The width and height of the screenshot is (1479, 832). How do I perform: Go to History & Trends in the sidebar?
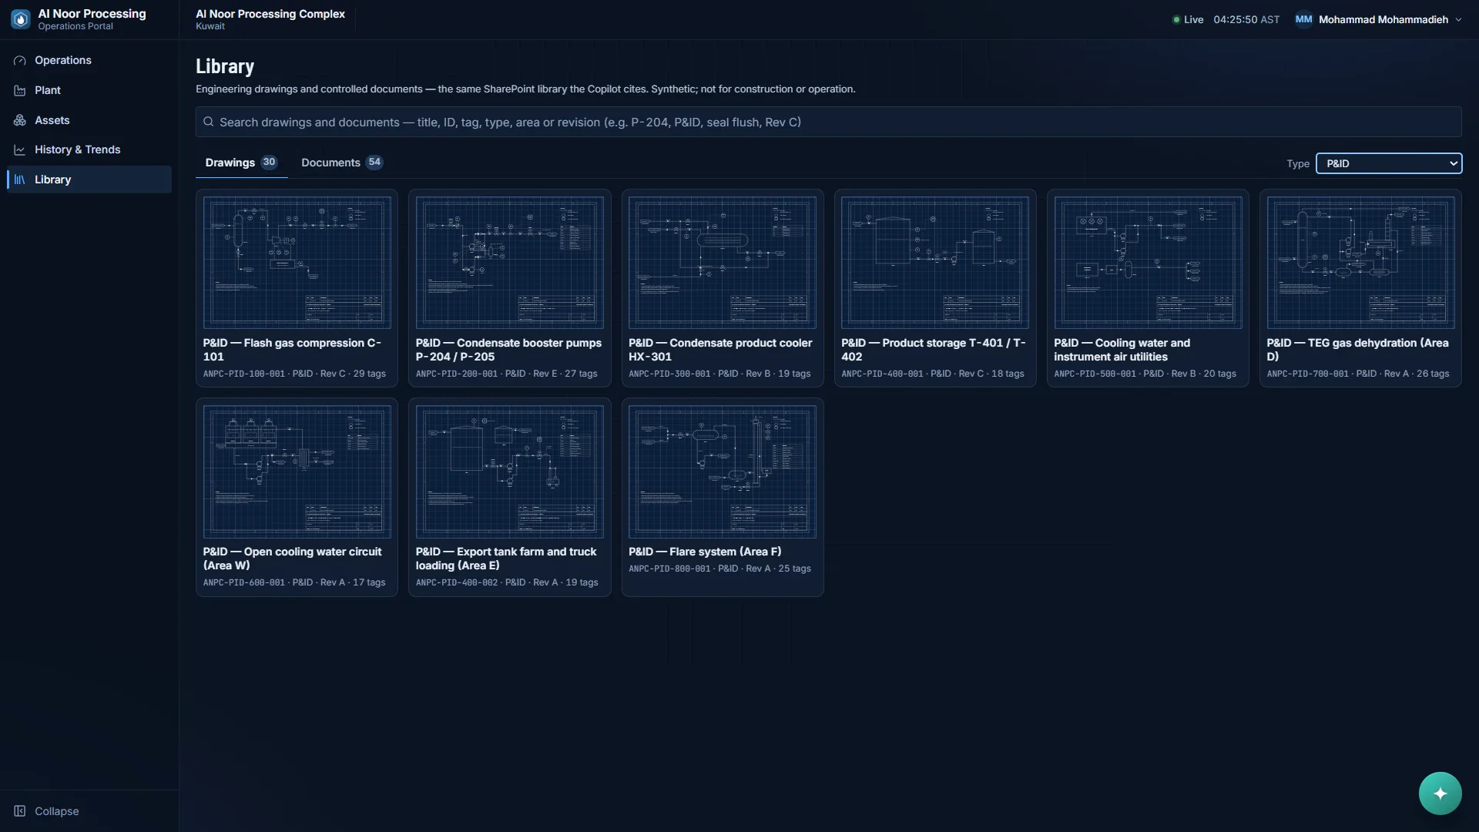coord(89,149)
